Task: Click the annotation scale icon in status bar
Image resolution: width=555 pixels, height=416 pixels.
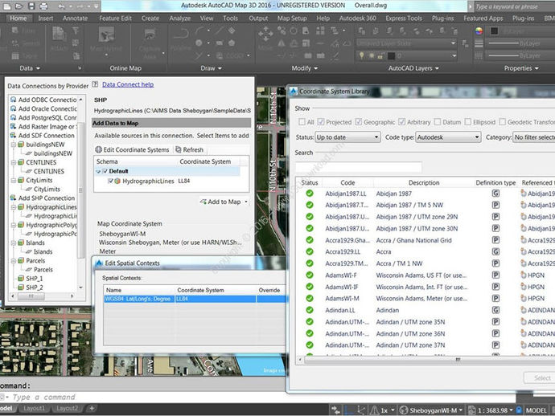Action: coord(471,410)
